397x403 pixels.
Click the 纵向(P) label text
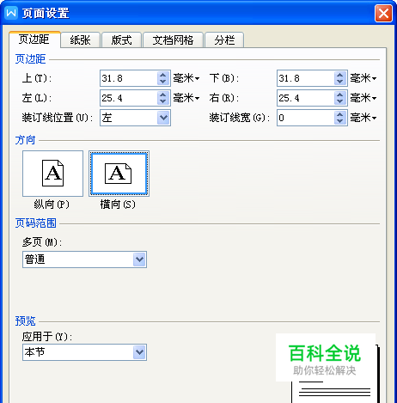(x=52, y=205)
